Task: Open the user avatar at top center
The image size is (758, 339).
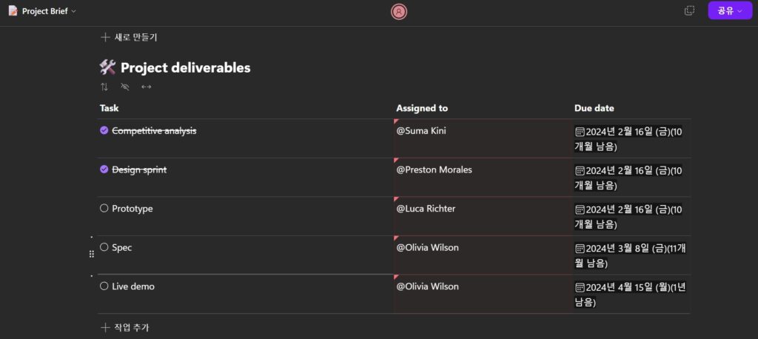Action: click(x=399, y=11)
